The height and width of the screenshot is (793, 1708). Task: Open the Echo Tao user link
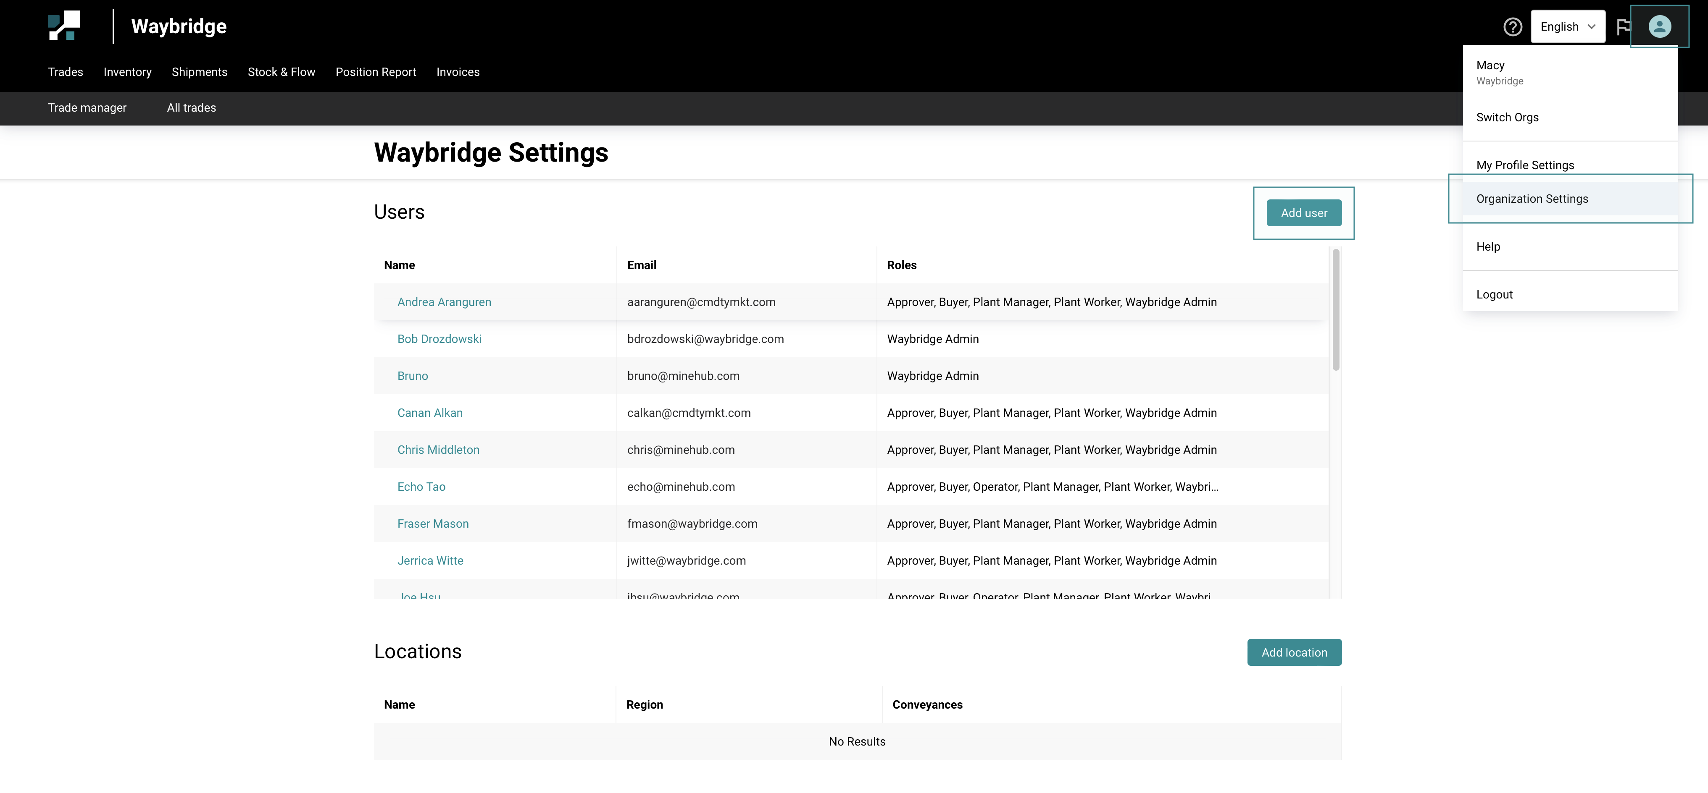[x=421, y=486]
